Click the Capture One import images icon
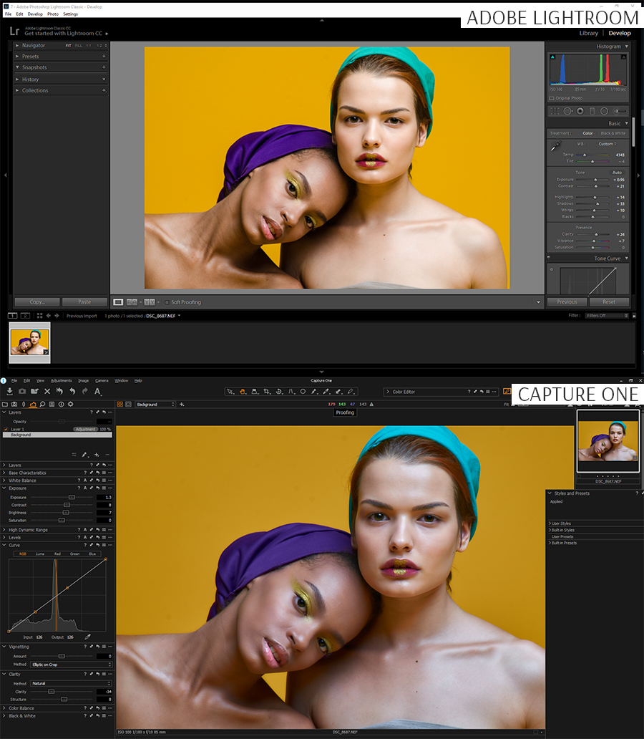 9,391
